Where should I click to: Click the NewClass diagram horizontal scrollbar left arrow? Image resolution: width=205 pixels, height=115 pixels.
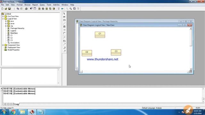pyautogui.click(x=81, y=72)
